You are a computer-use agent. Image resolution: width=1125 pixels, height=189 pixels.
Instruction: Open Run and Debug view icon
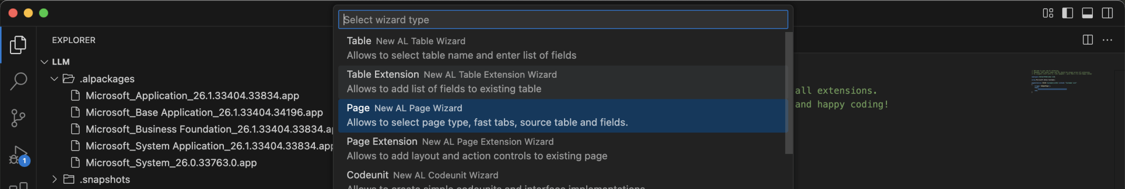19,155
